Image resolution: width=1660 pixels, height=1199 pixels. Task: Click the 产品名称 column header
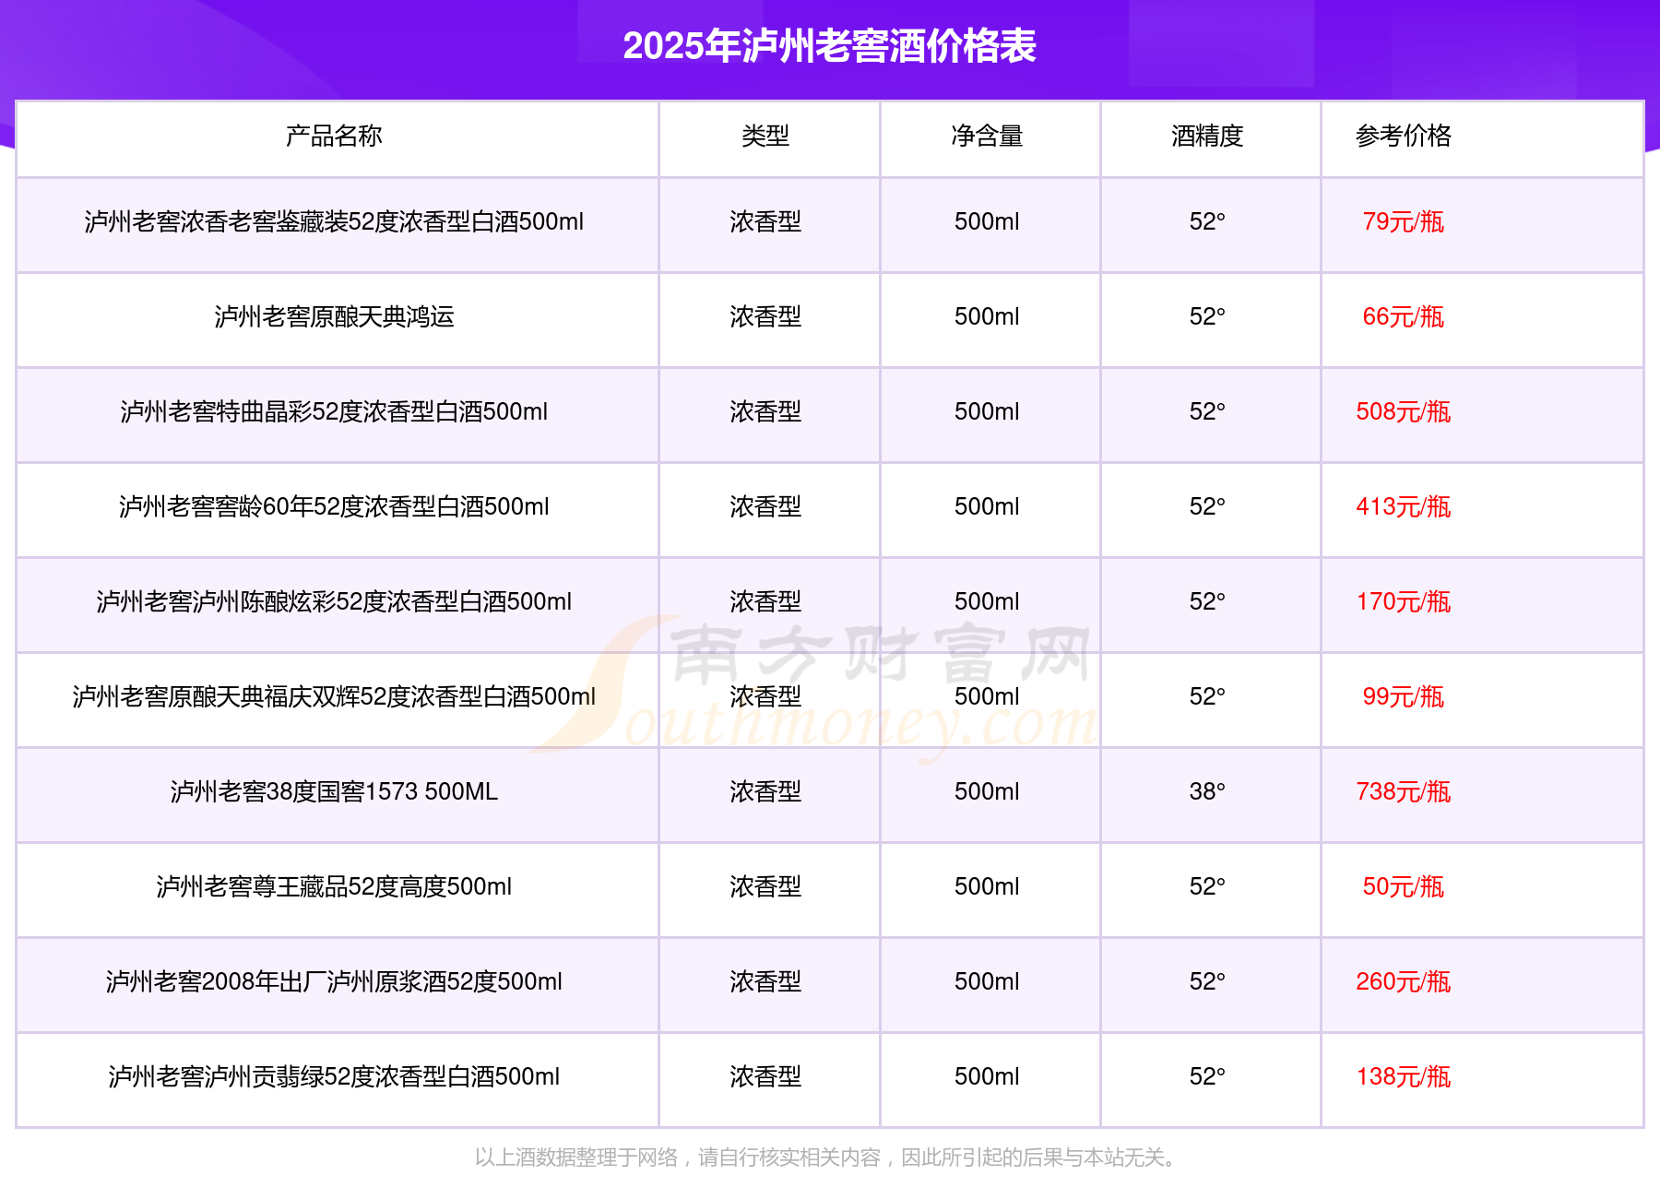(334, 136)
